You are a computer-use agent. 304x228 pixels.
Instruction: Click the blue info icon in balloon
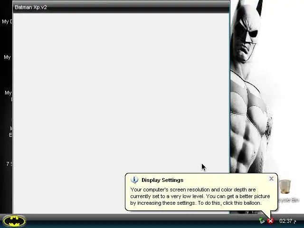(x=134, y=180)
